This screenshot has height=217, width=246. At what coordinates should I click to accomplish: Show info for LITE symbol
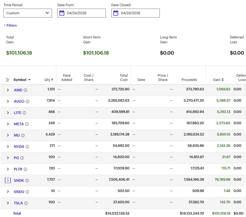(x=24, y=113)
